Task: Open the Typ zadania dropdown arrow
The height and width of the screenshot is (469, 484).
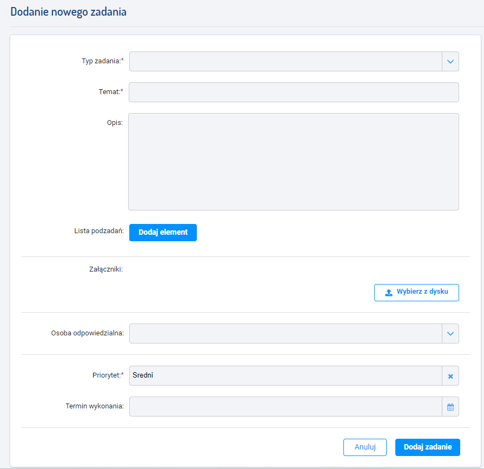Action: [x=450, y=62]
